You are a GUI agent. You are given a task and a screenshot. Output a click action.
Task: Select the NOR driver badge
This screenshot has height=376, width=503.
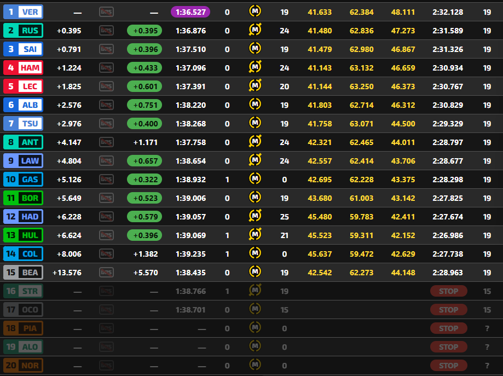(x=23, y=366)
